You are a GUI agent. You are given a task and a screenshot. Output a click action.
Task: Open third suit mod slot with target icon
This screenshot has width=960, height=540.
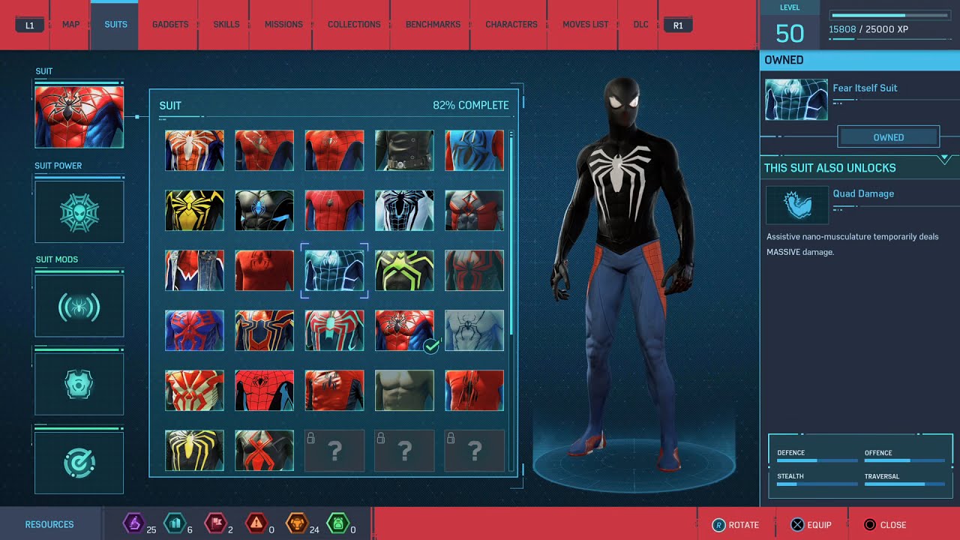point(79,463)
